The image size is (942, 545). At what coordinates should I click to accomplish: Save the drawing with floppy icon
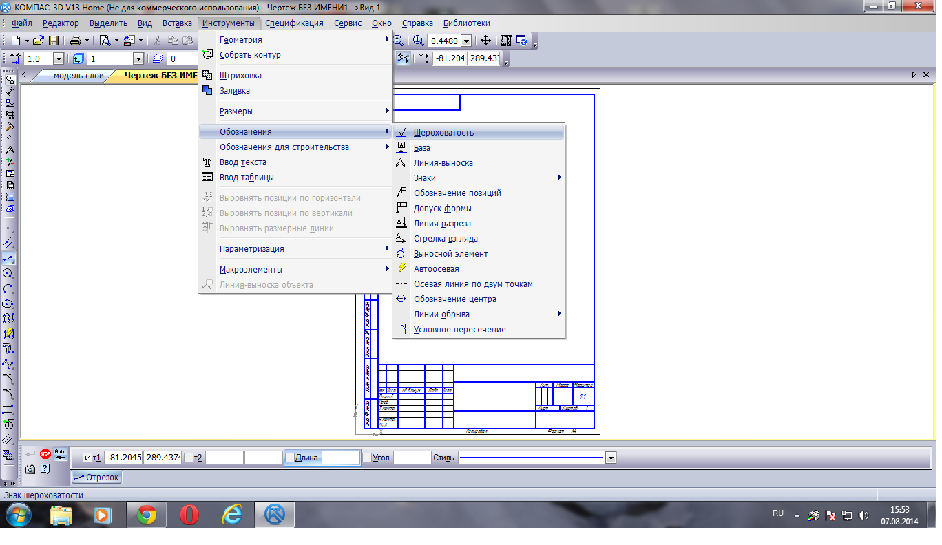click(x=53, y=41)
